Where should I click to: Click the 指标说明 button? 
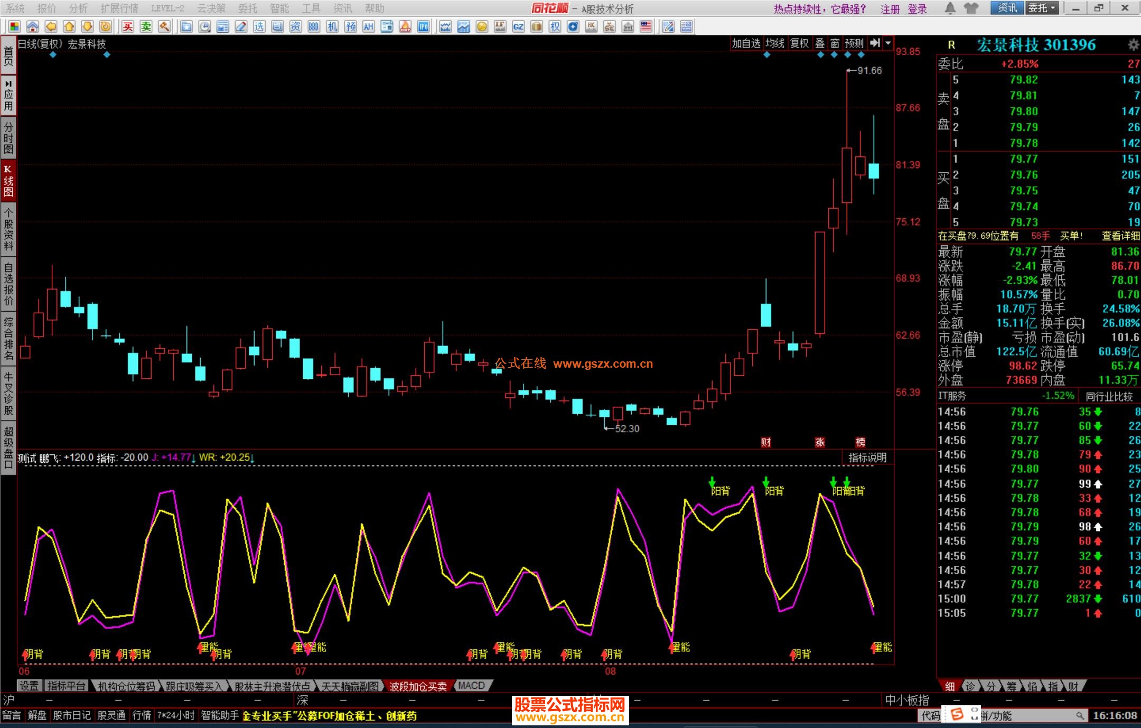[x=867, y=458]
